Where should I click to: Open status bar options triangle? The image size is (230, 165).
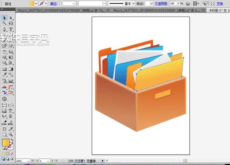pyautogui.click(x=103, y=161)
